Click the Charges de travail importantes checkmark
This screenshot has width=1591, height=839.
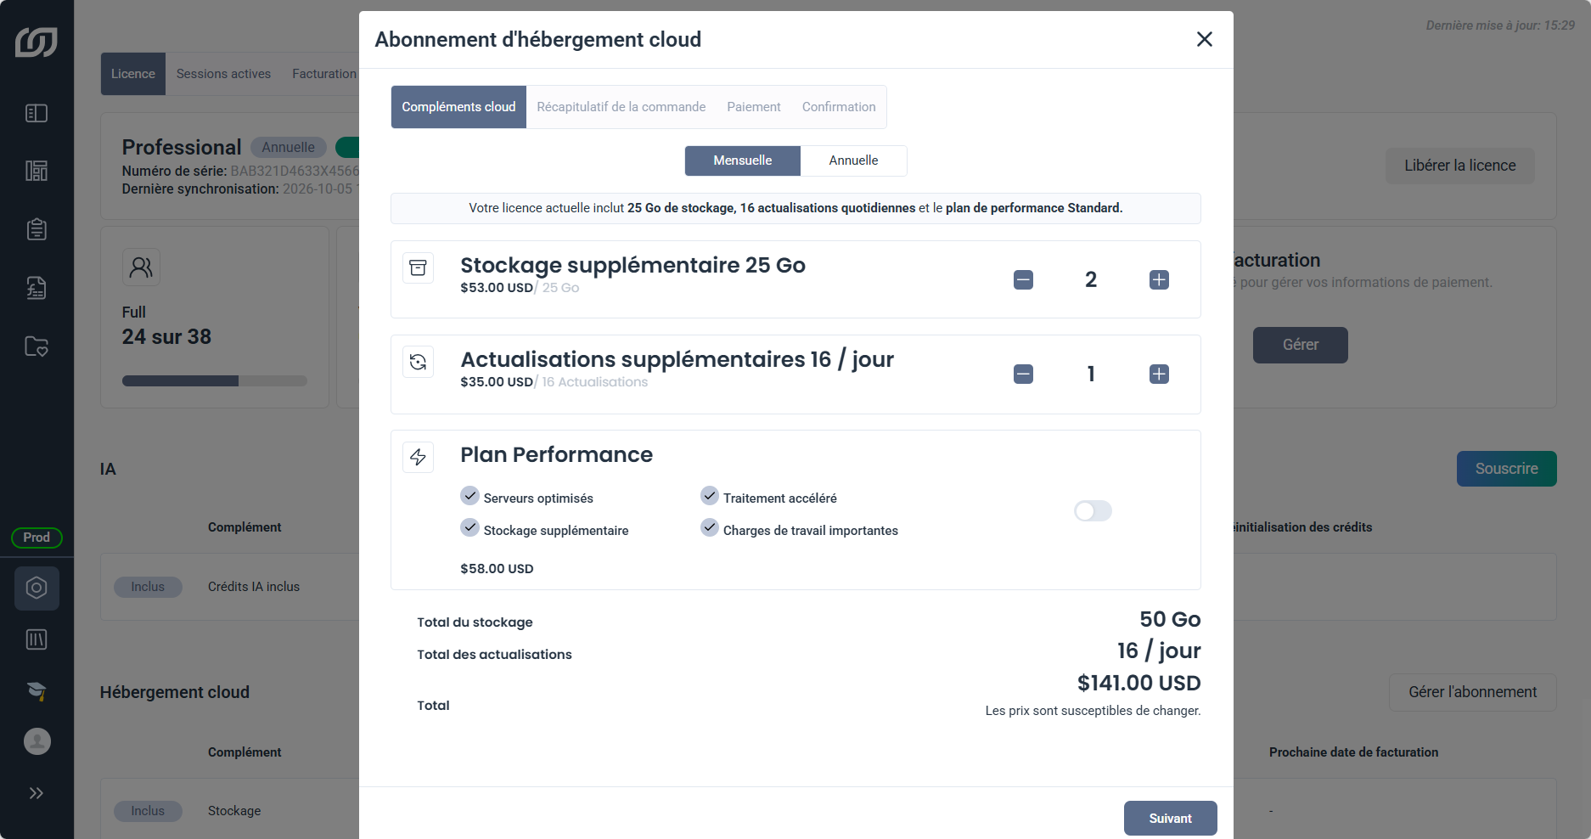(x=710, y=528)
